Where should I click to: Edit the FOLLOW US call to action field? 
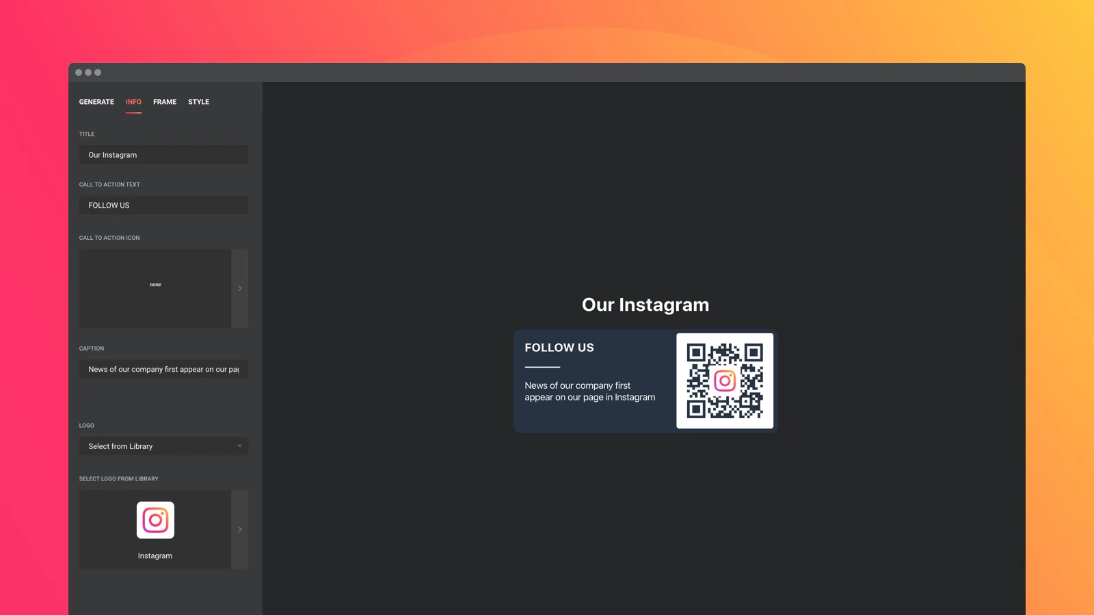point(163,205)
